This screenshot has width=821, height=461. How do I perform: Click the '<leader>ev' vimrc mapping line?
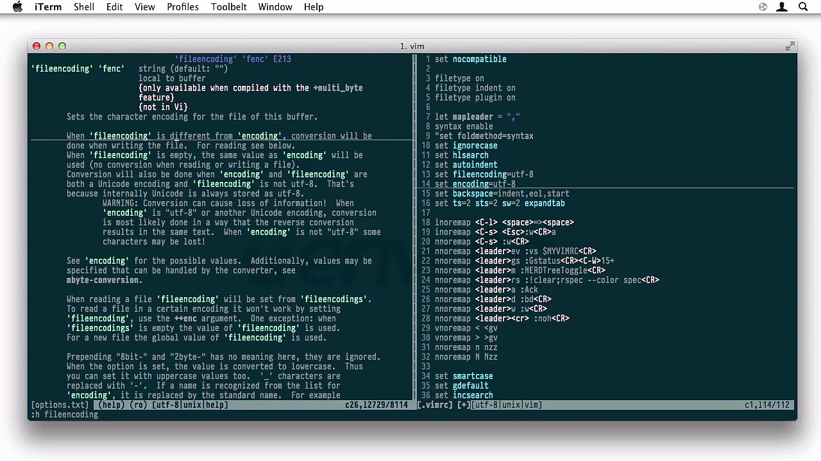(x=516, y=252)
